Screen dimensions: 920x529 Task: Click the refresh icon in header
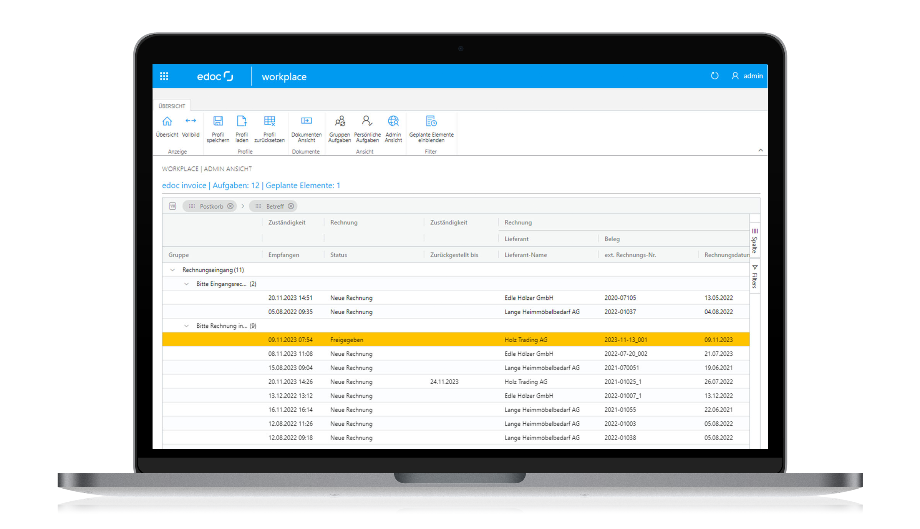click(714, 76)
